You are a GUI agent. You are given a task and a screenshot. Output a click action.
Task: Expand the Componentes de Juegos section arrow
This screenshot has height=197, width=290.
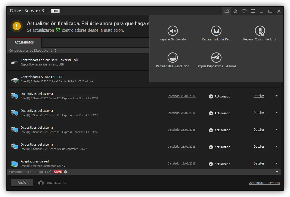pos(277,172)
